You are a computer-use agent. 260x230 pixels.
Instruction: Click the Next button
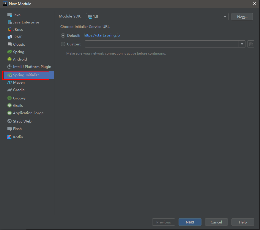pos(190,222)
